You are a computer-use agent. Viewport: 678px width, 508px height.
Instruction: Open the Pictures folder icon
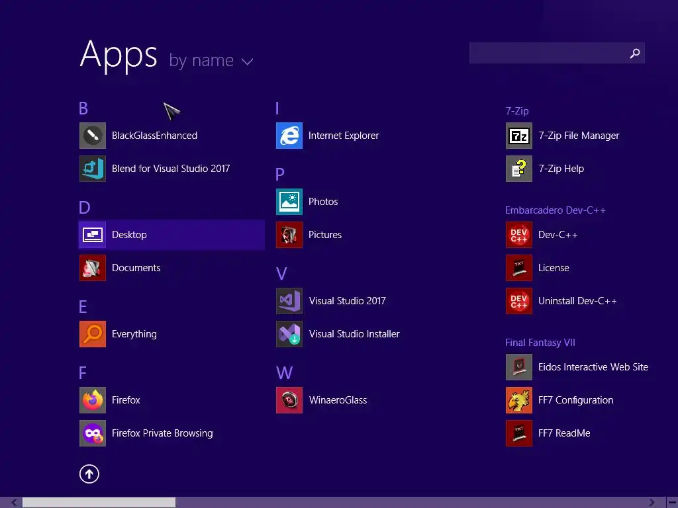289,235
